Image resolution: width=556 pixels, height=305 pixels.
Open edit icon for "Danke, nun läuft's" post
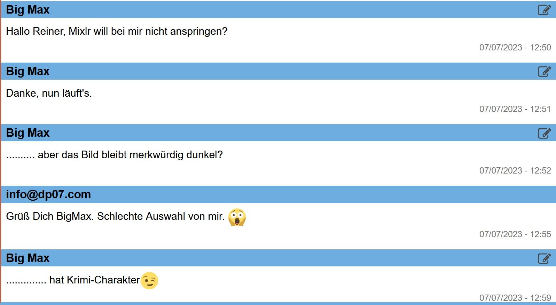click(x=544, y=72)
